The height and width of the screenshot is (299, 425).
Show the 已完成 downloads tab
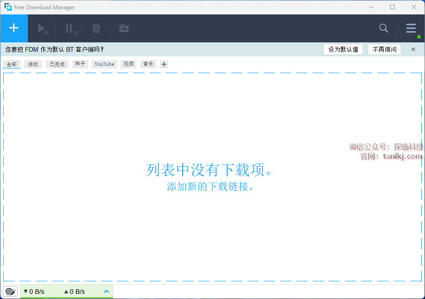pyautogui.click(x=57, y=64)
